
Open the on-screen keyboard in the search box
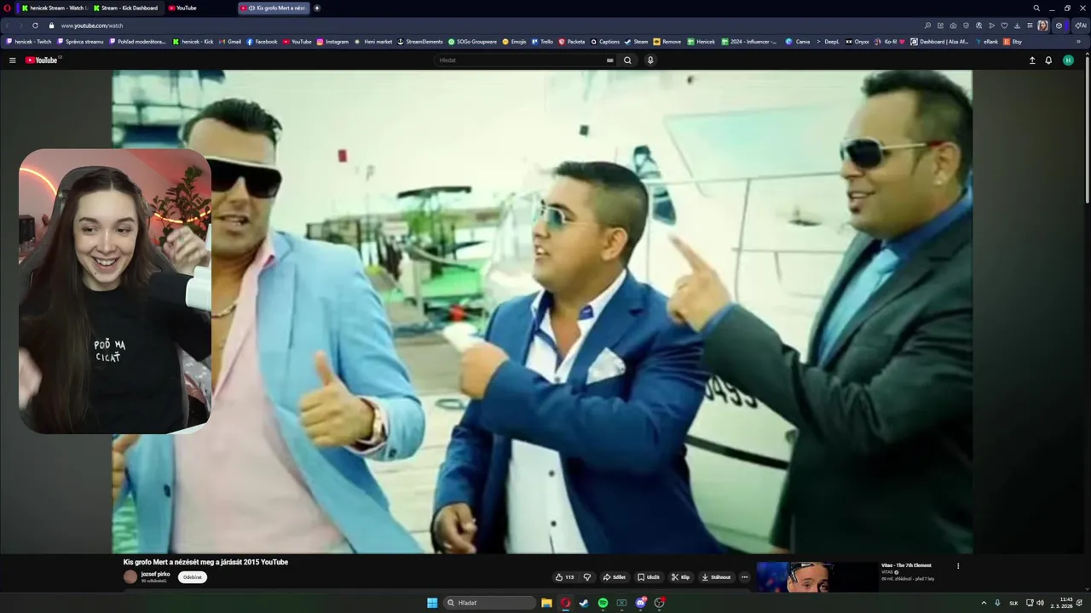(x=609, y=60)
